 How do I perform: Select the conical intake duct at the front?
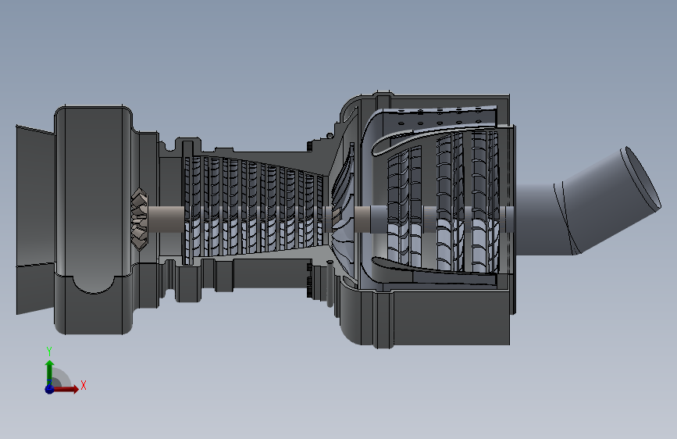pyautogui.click(x=35, y=220)
